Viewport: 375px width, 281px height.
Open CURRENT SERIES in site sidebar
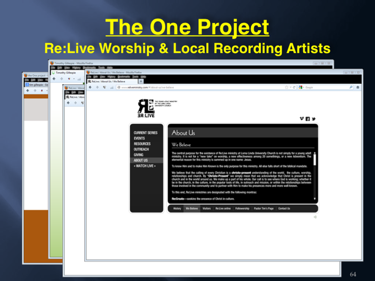pos(146,133)
